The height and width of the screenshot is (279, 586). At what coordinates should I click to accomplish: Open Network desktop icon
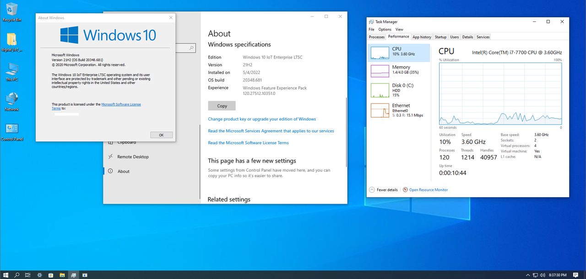point(12,102)
